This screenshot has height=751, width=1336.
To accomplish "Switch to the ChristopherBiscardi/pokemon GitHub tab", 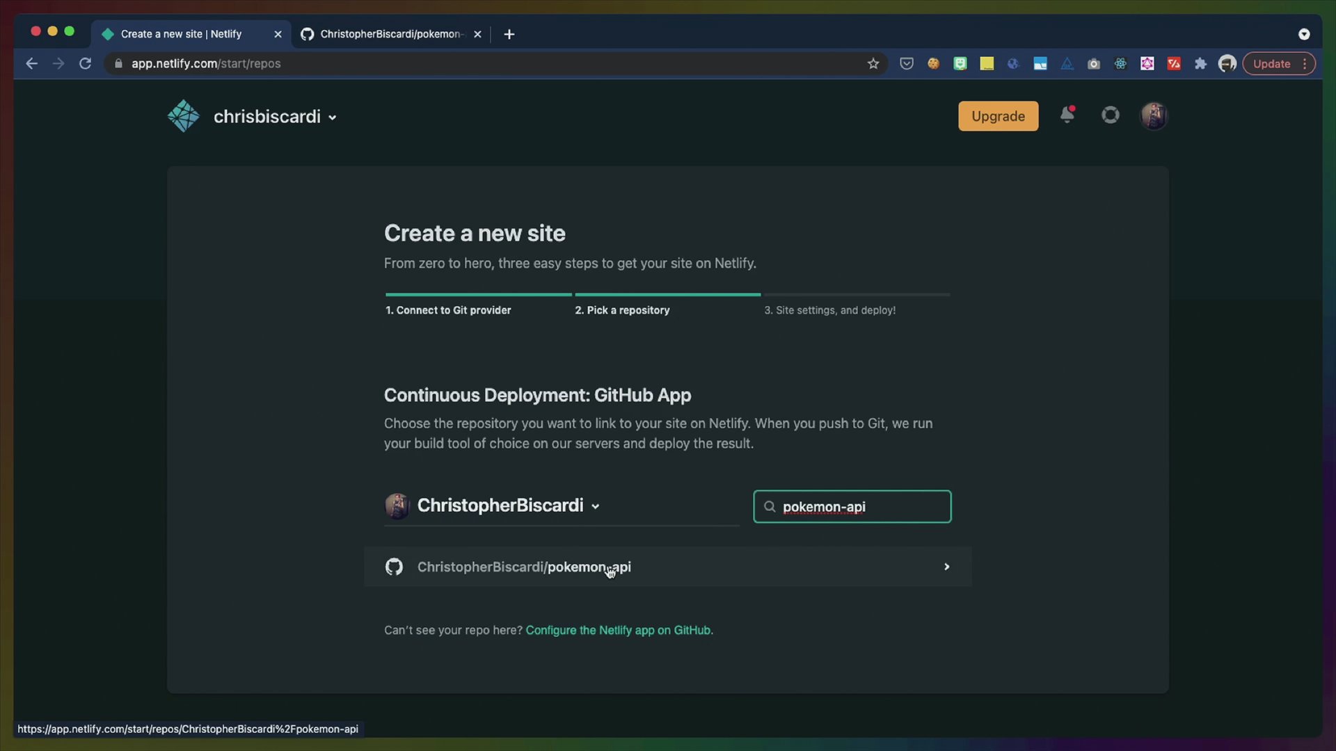I will pos(390,34).
